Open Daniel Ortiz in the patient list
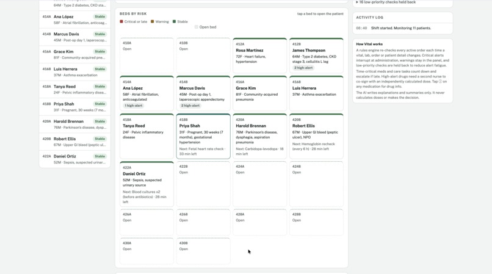 74,159
